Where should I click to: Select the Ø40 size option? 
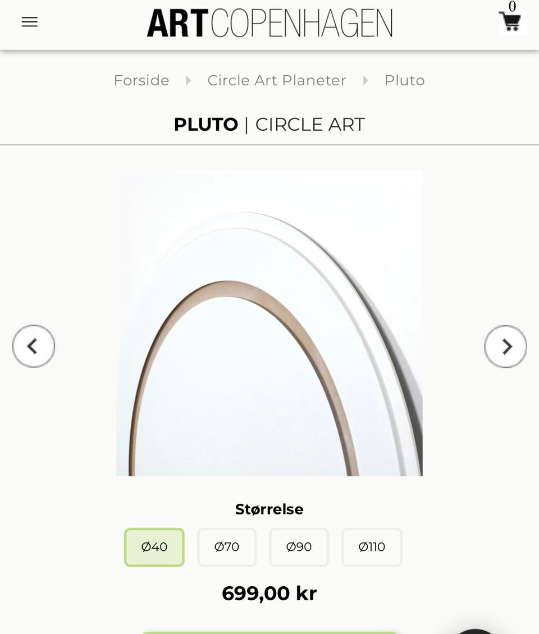(154, 547)
